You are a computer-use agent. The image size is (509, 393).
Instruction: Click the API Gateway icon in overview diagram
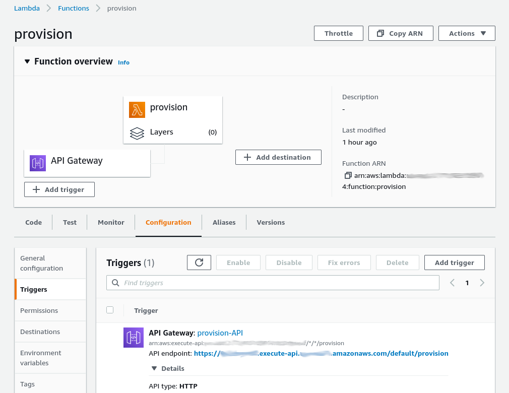[38, 163]
